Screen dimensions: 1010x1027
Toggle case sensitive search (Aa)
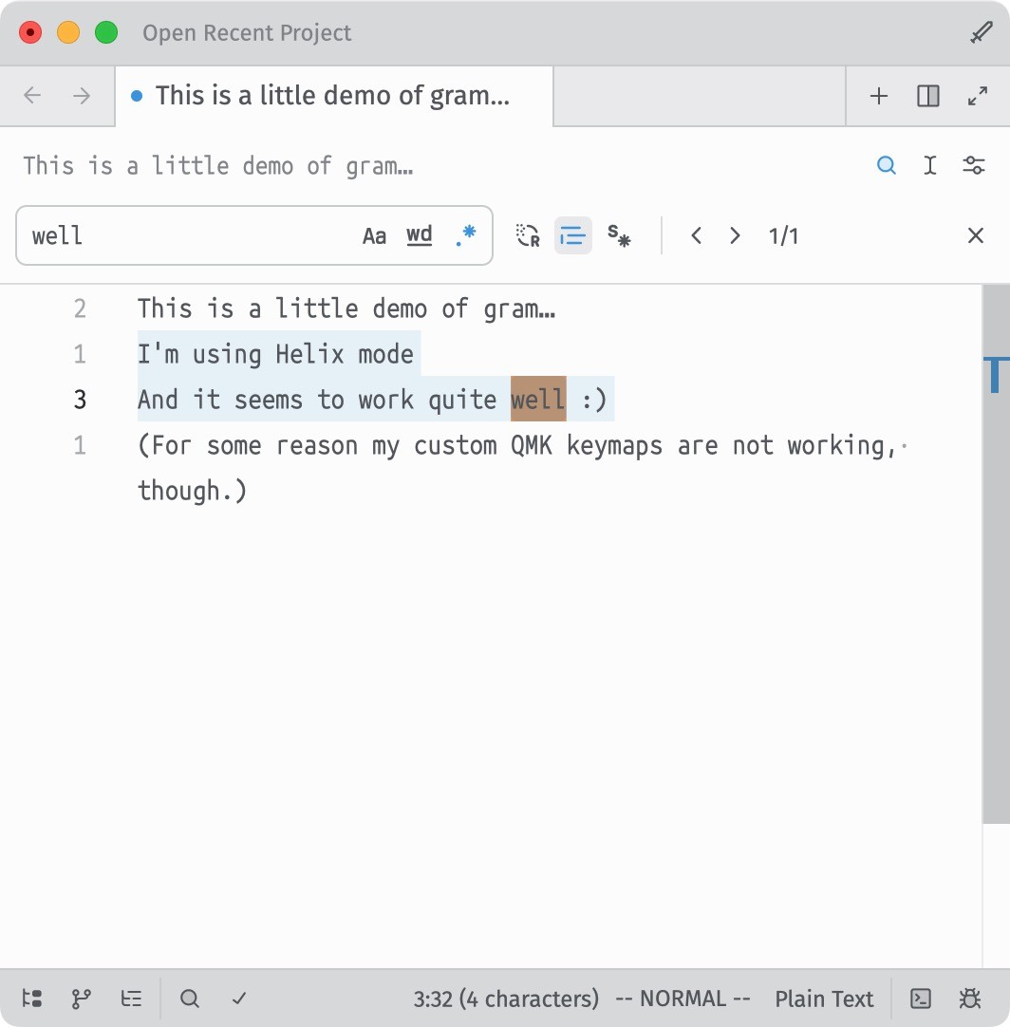tap(374, 235)
